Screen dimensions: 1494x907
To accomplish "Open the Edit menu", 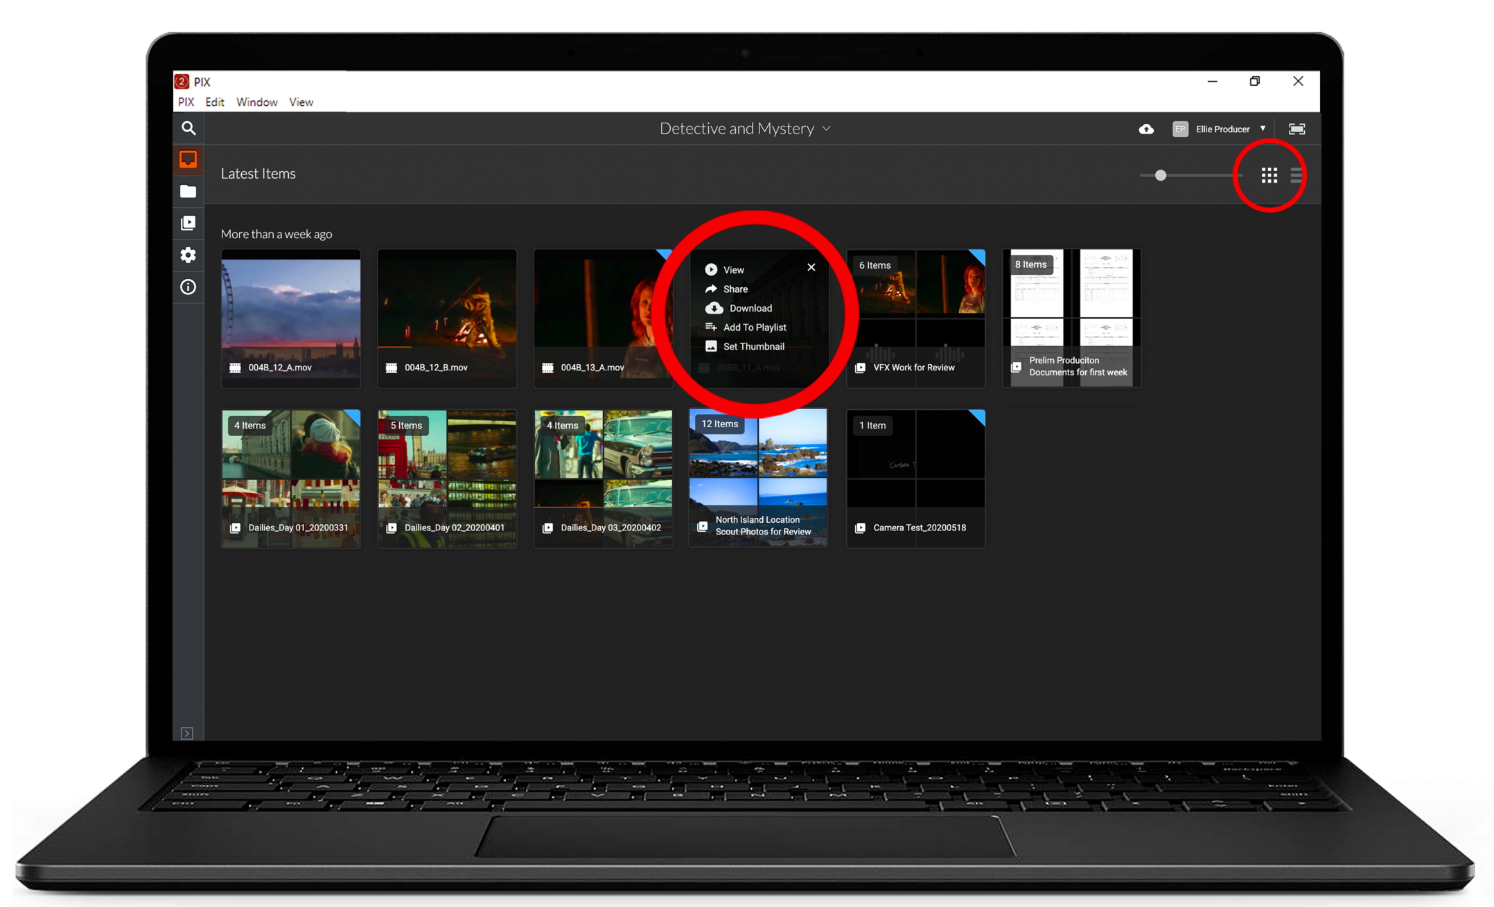I will pyautogui.click(x=215, y=102).
